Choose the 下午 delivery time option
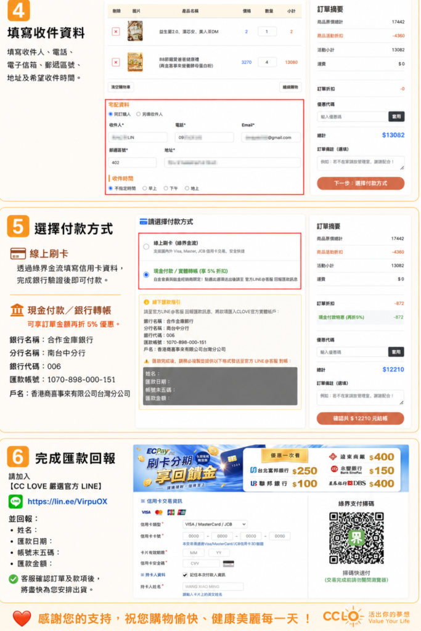Image resolution: width=421 pixels, height=631 pixels. click(x=165, y=189)
